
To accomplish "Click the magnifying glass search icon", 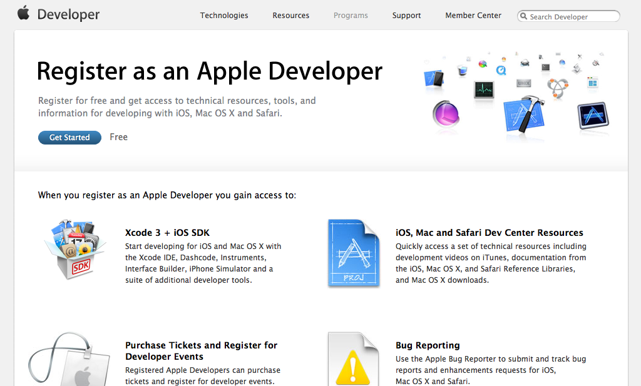I will click(x=524, y=16).
